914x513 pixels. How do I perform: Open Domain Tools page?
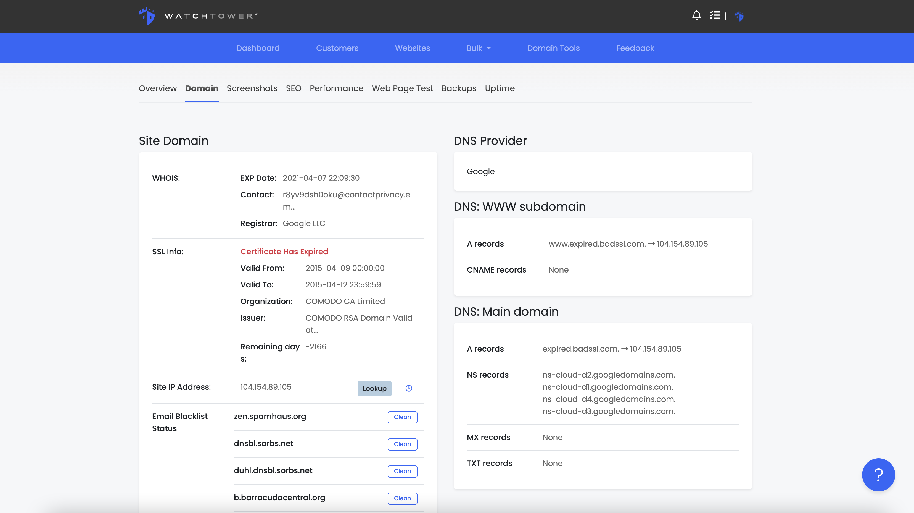tap(553, 48)
